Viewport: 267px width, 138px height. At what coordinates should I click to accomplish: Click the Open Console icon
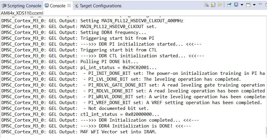pos(248,5)
